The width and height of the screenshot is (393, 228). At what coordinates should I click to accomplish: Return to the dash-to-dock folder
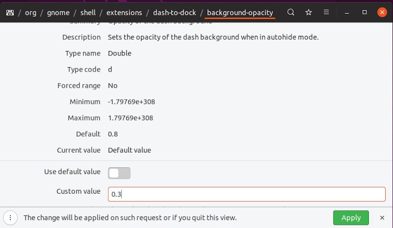click(174, 13)
